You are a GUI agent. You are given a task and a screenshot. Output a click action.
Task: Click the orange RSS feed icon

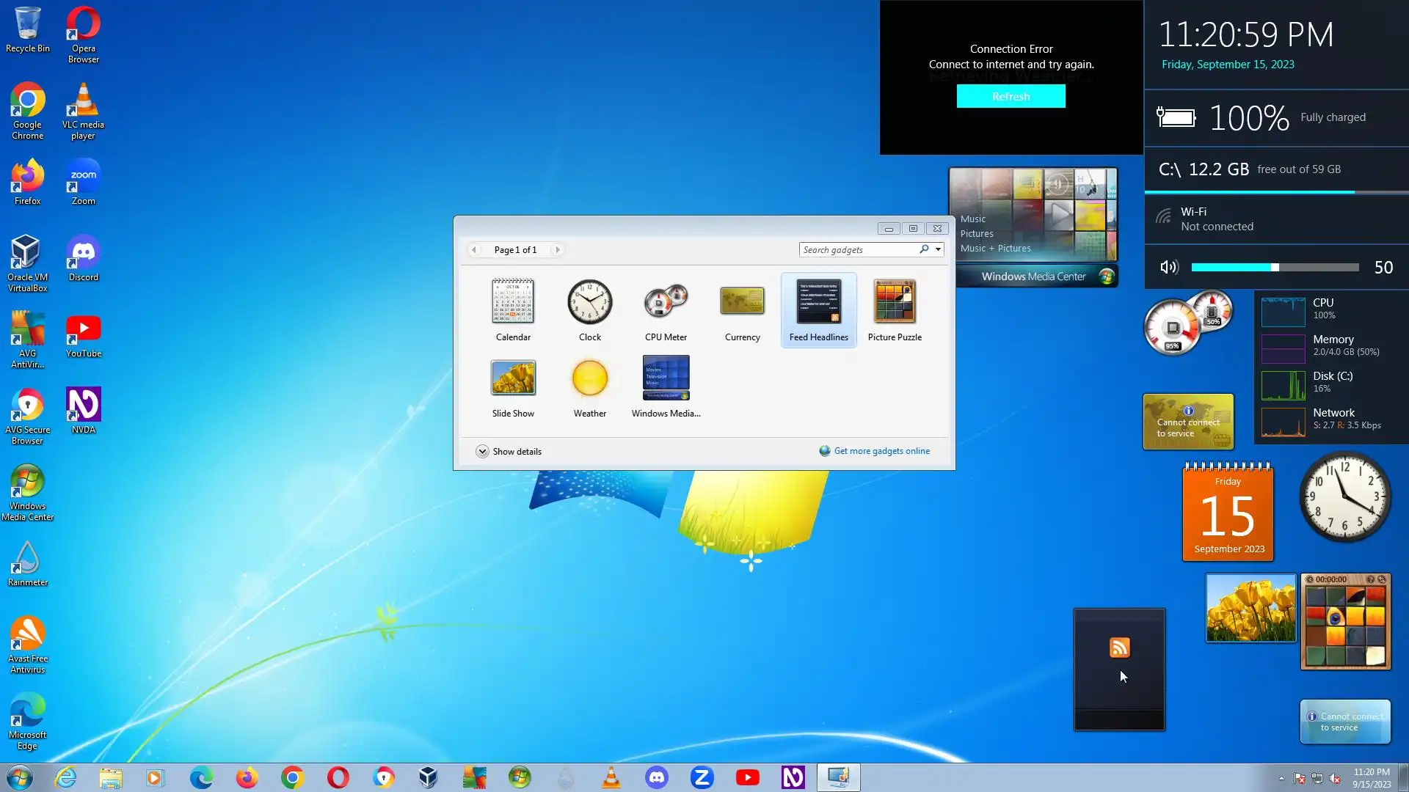tap(1119, 648)
